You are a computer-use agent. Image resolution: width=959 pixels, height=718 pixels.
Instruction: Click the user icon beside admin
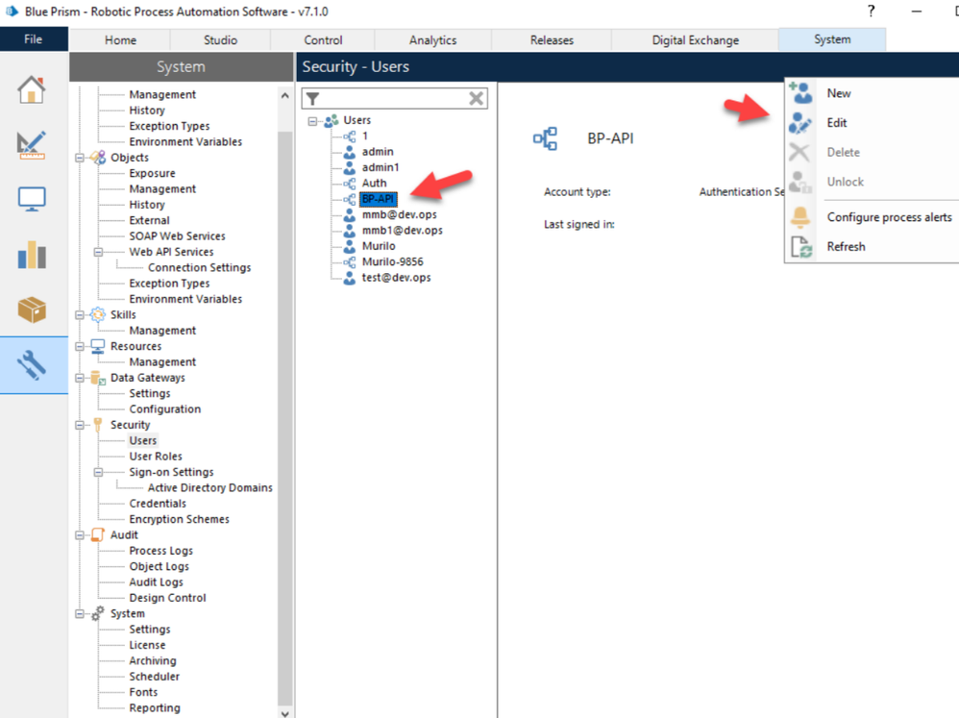(x=349, y=152)
